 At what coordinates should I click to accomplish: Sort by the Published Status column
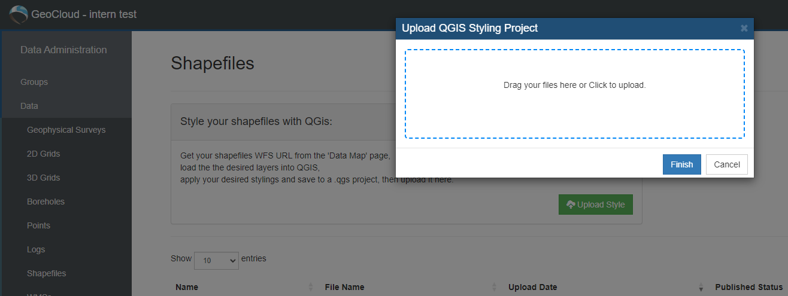pos(749,287)
